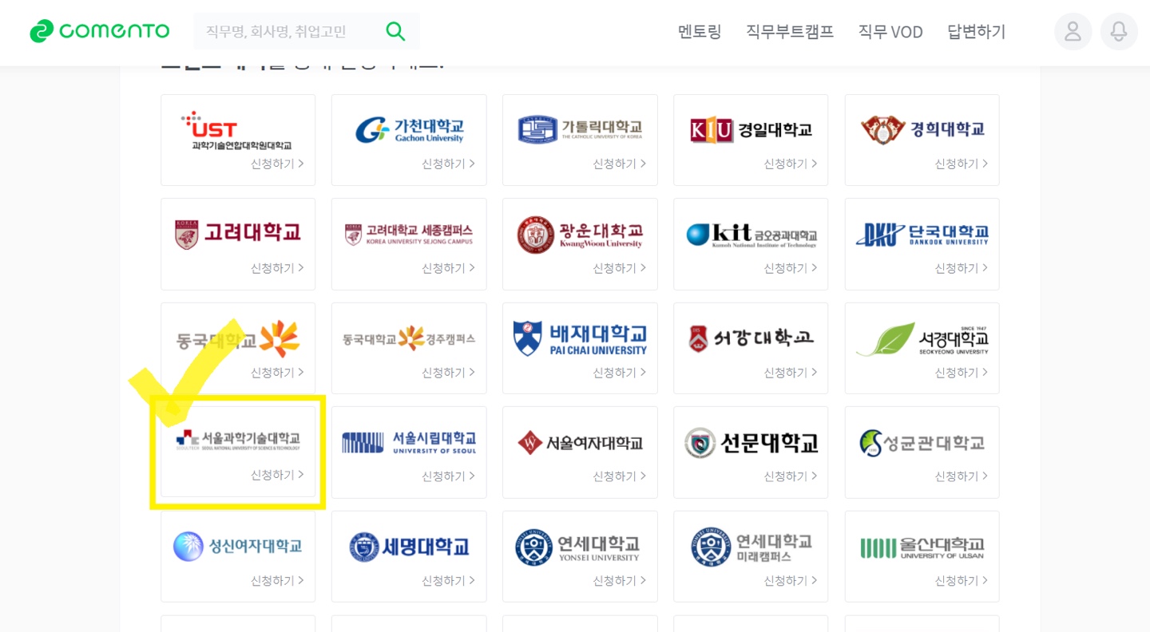The height and width of the screenshot is (632, 1150).
Task: Click the search magnifier icon
Action: coord(395,31)
